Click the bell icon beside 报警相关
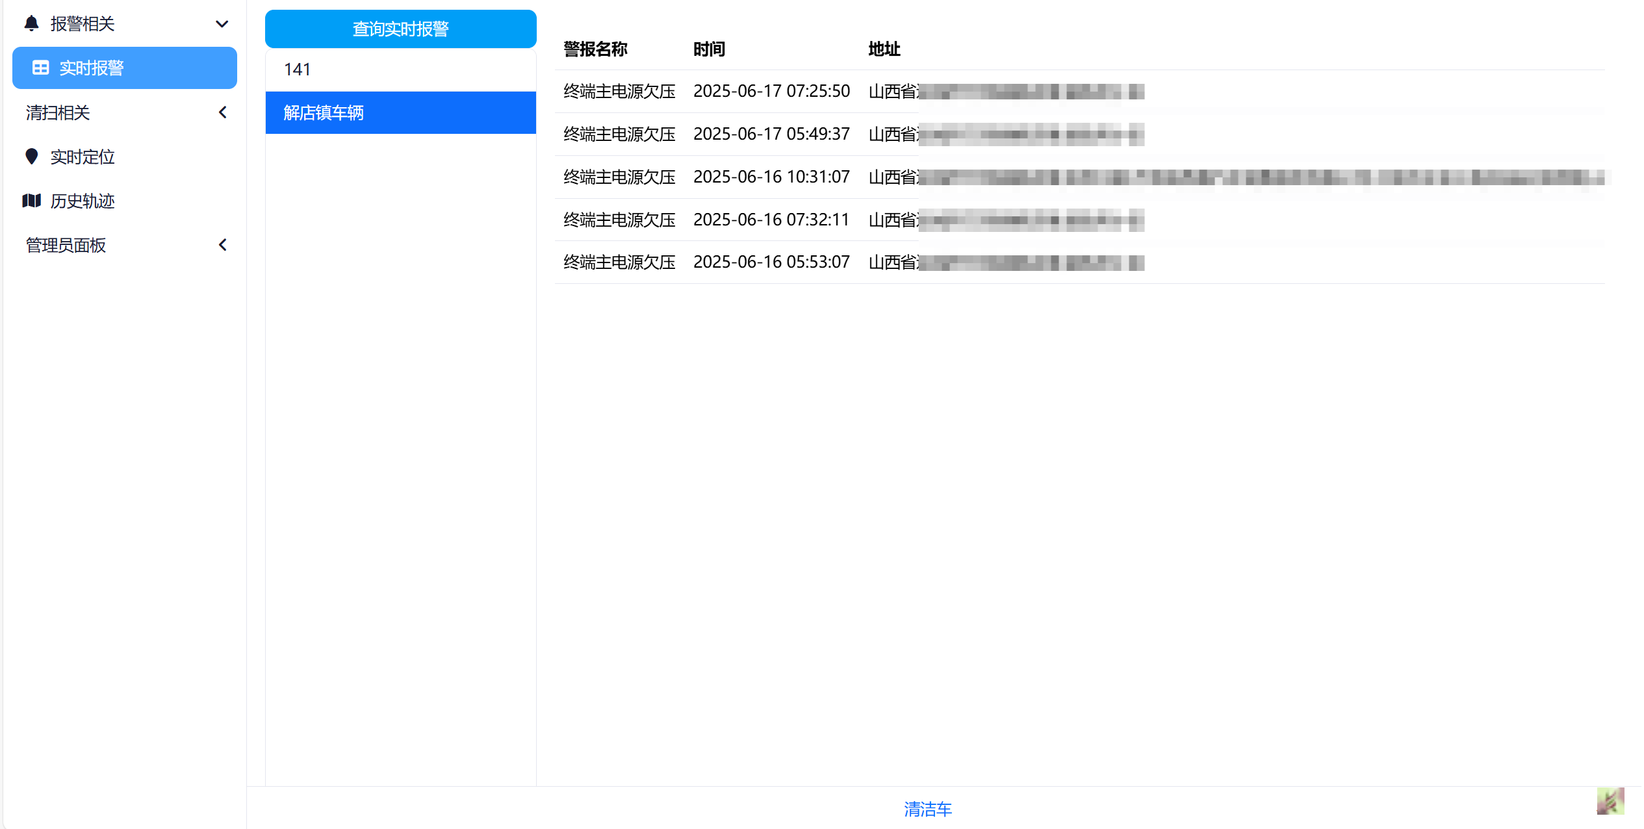 (x=31, y=24)
